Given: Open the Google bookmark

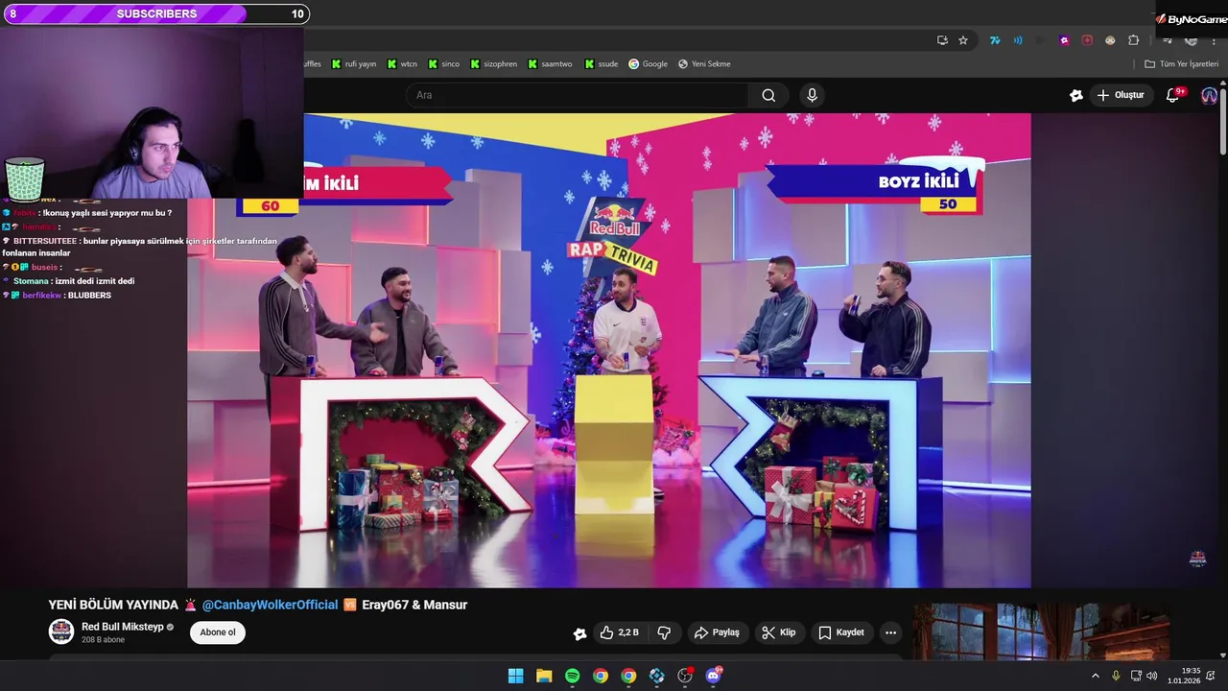Looking at the screenshot, I should pyautogui.click(x=648, y=64).
